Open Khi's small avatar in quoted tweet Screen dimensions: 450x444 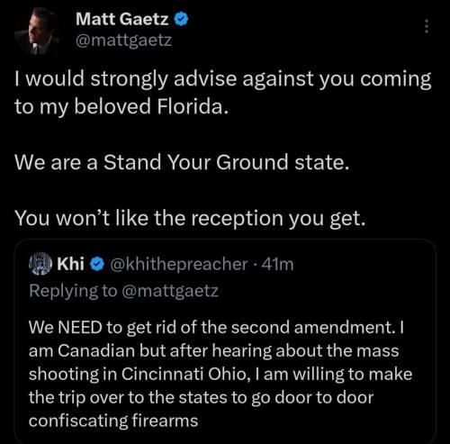click(x=40, y=264)
